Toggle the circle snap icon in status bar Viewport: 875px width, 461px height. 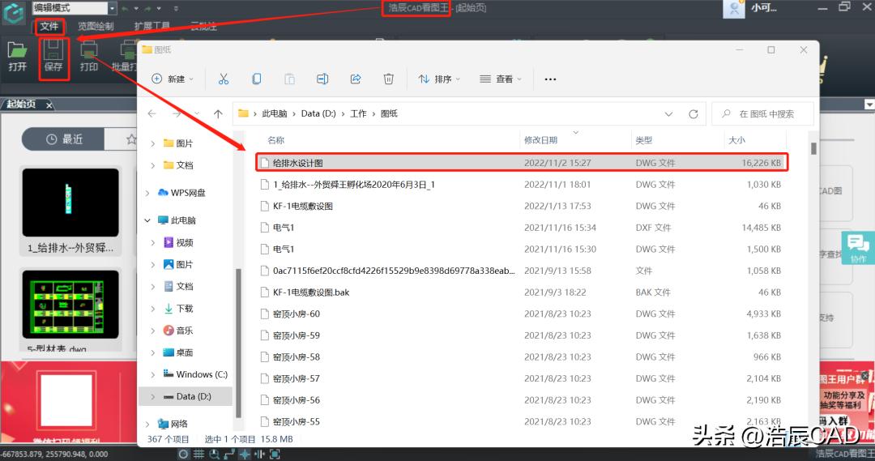183,455
